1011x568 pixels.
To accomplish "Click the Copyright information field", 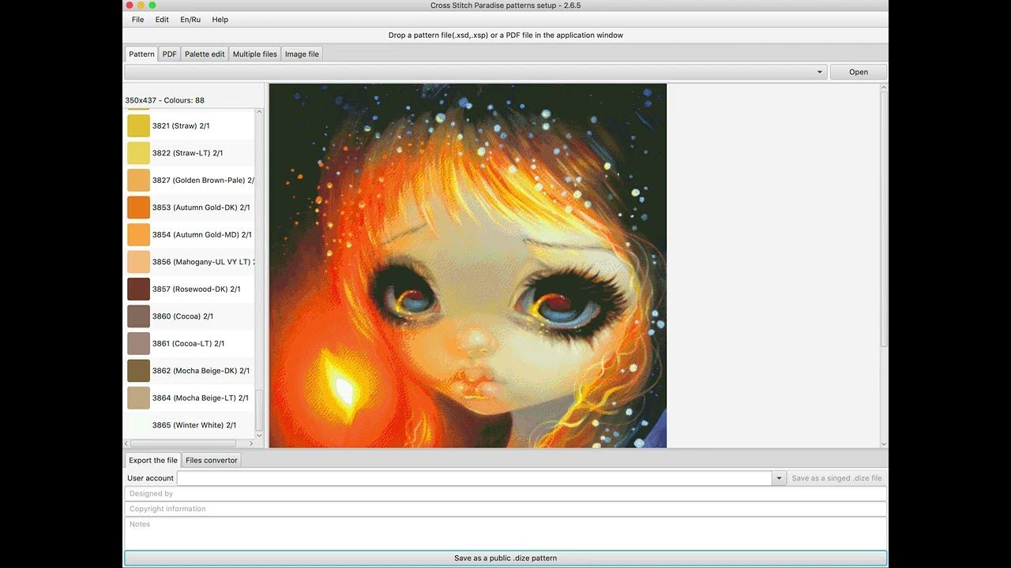I will coord(505,509).
